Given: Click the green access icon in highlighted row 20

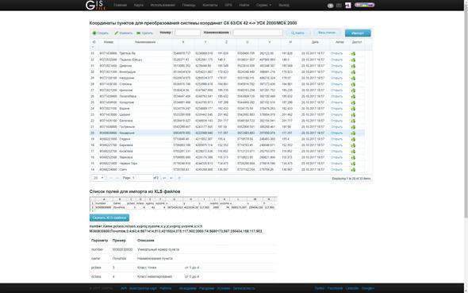Looking at the screenshot, I should [353, 133].
